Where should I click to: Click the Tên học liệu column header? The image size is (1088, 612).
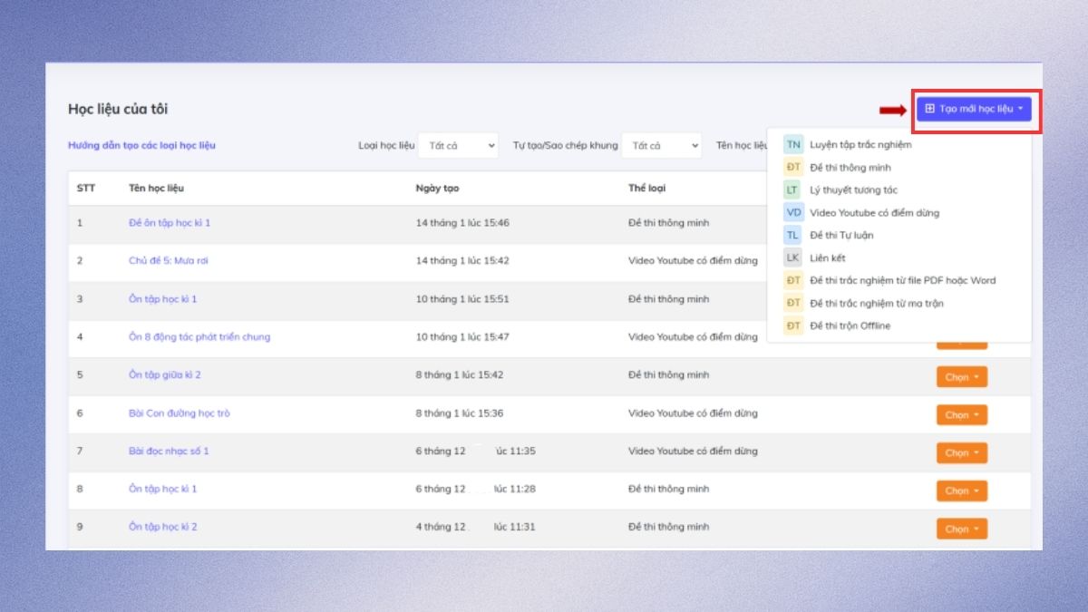point(156,188)
